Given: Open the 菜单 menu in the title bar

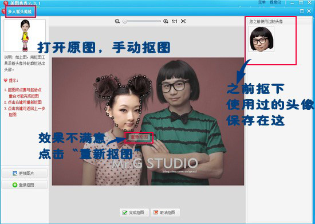Looking at the screenshot, I should point(262,2).
